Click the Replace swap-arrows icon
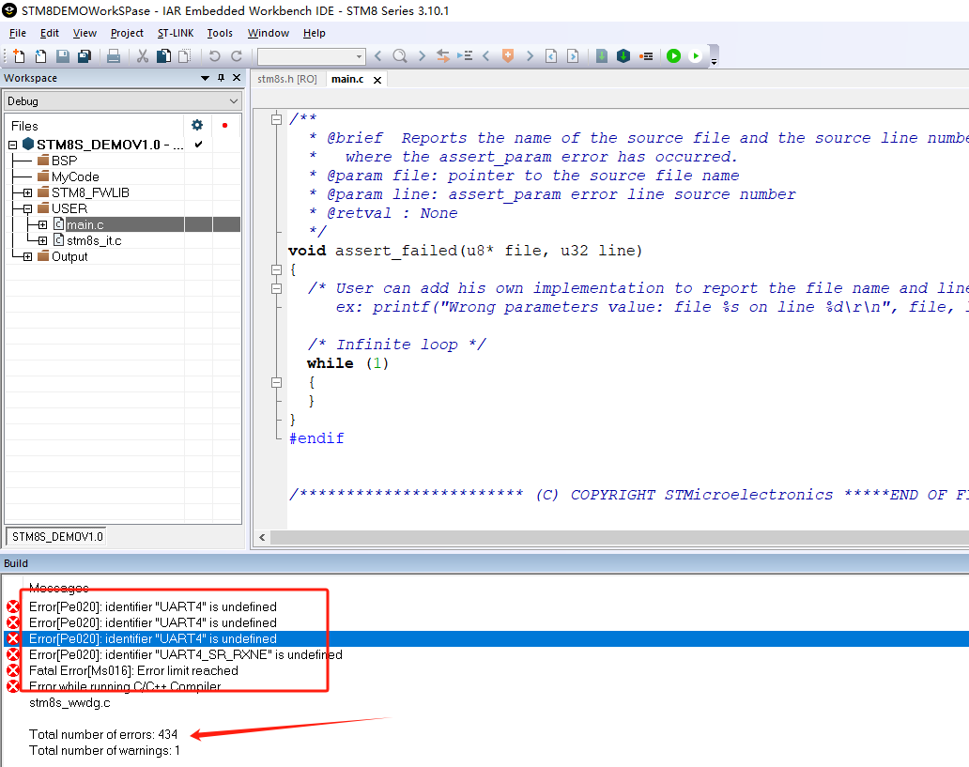The image size is (969, 767). click(x=442, y=56)
